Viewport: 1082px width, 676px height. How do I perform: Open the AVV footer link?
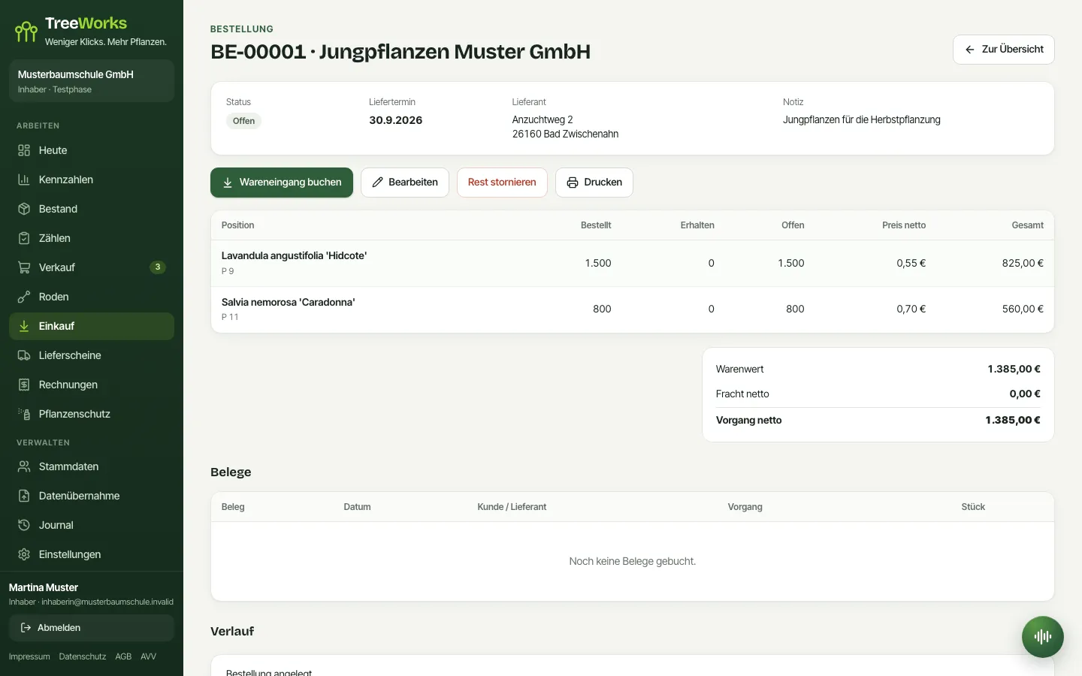click(x=149, y=656)
